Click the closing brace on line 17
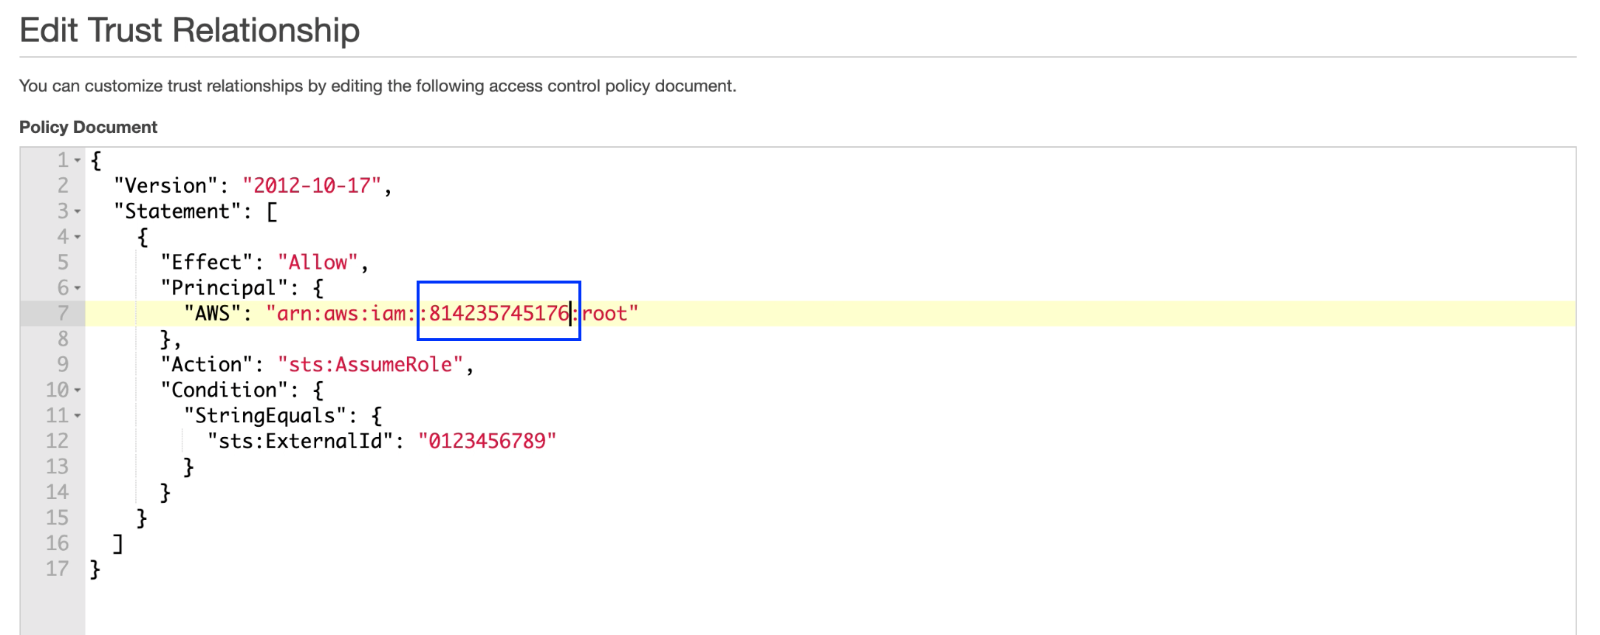 click(x=95, y=569)
